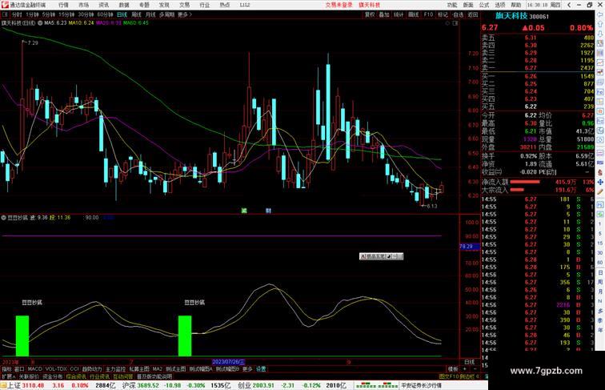Click the 模板 template button
This screenshot has height=390, width=605.
coord(453,369)
